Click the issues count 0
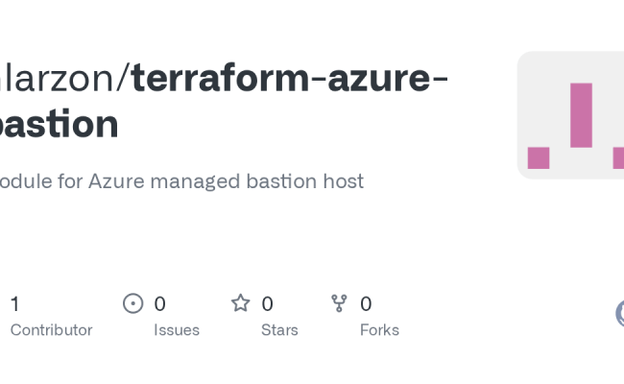 159,304
